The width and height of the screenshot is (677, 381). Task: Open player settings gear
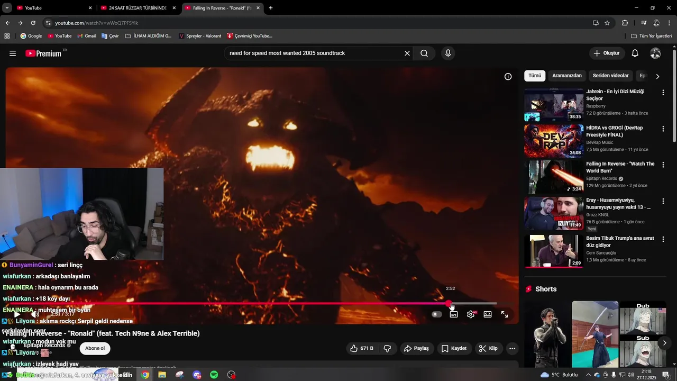click(x=471, y=314)
